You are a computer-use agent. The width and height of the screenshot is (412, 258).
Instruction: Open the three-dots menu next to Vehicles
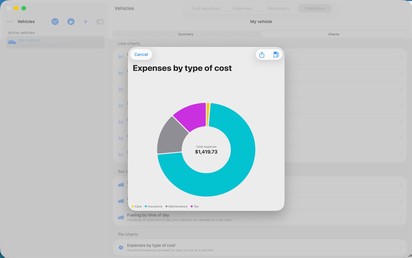click(10, 22)
